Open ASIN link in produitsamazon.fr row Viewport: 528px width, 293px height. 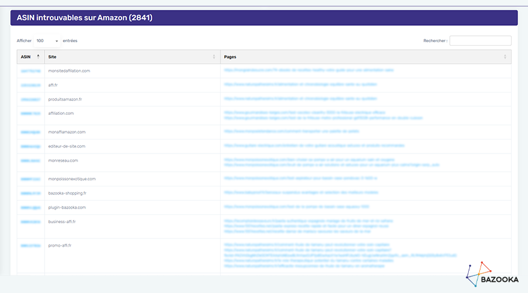(31, 100)
